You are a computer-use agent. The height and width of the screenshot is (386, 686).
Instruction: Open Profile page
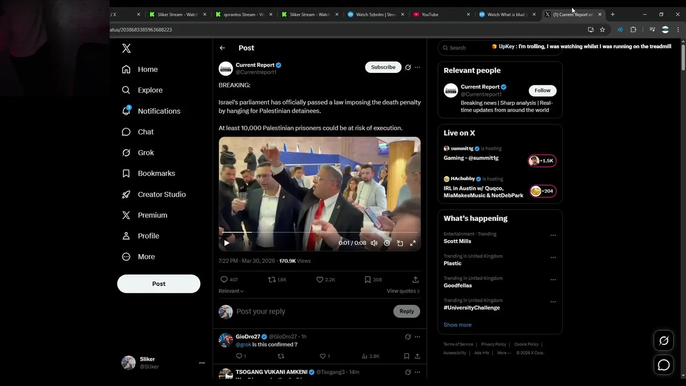tap(140, 236)
